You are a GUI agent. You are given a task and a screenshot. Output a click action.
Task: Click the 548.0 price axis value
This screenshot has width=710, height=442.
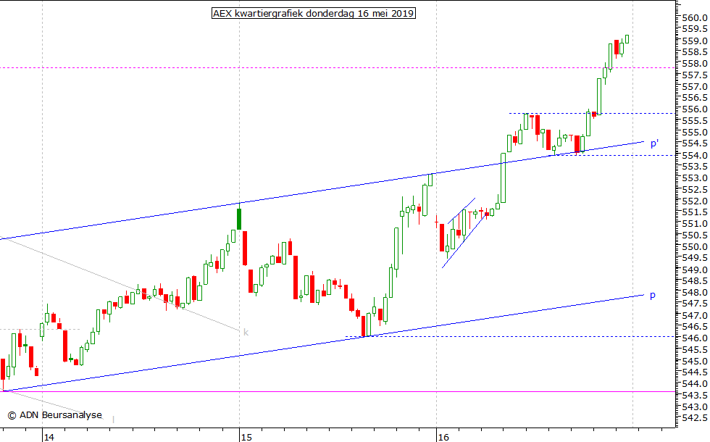tap(695, 293)
